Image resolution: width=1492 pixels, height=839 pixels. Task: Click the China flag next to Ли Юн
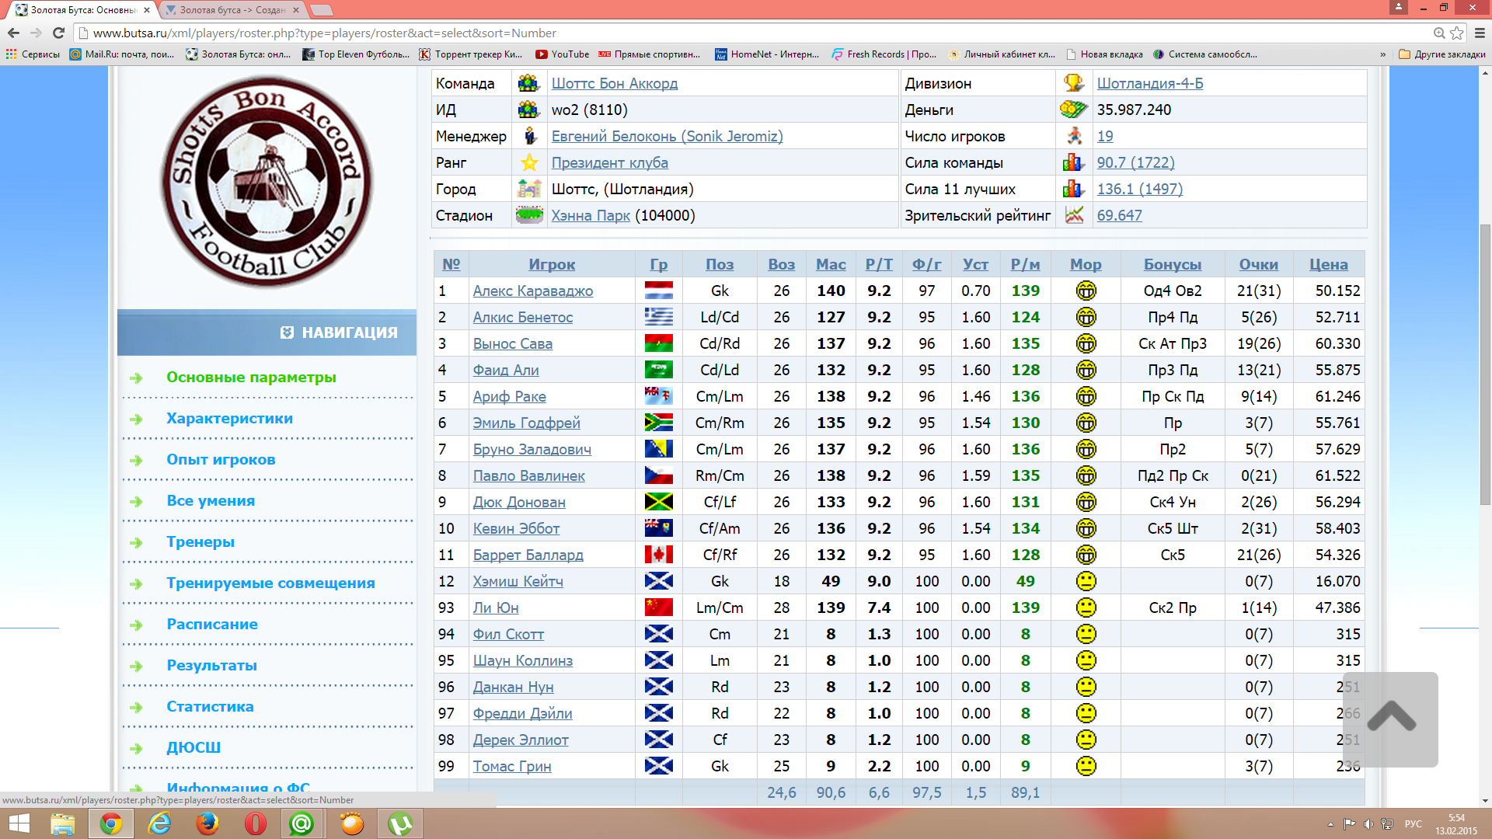coord(658,607)
